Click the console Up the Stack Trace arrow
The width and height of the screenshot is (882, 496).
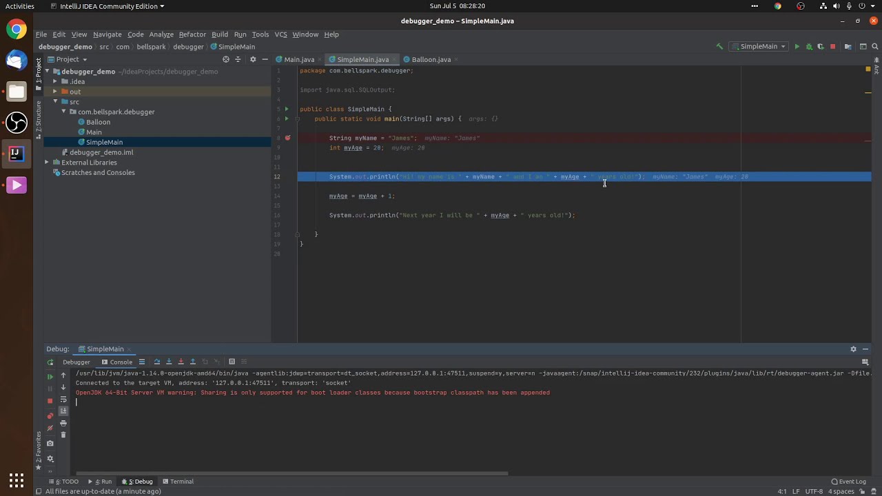(x=63, y=375)
